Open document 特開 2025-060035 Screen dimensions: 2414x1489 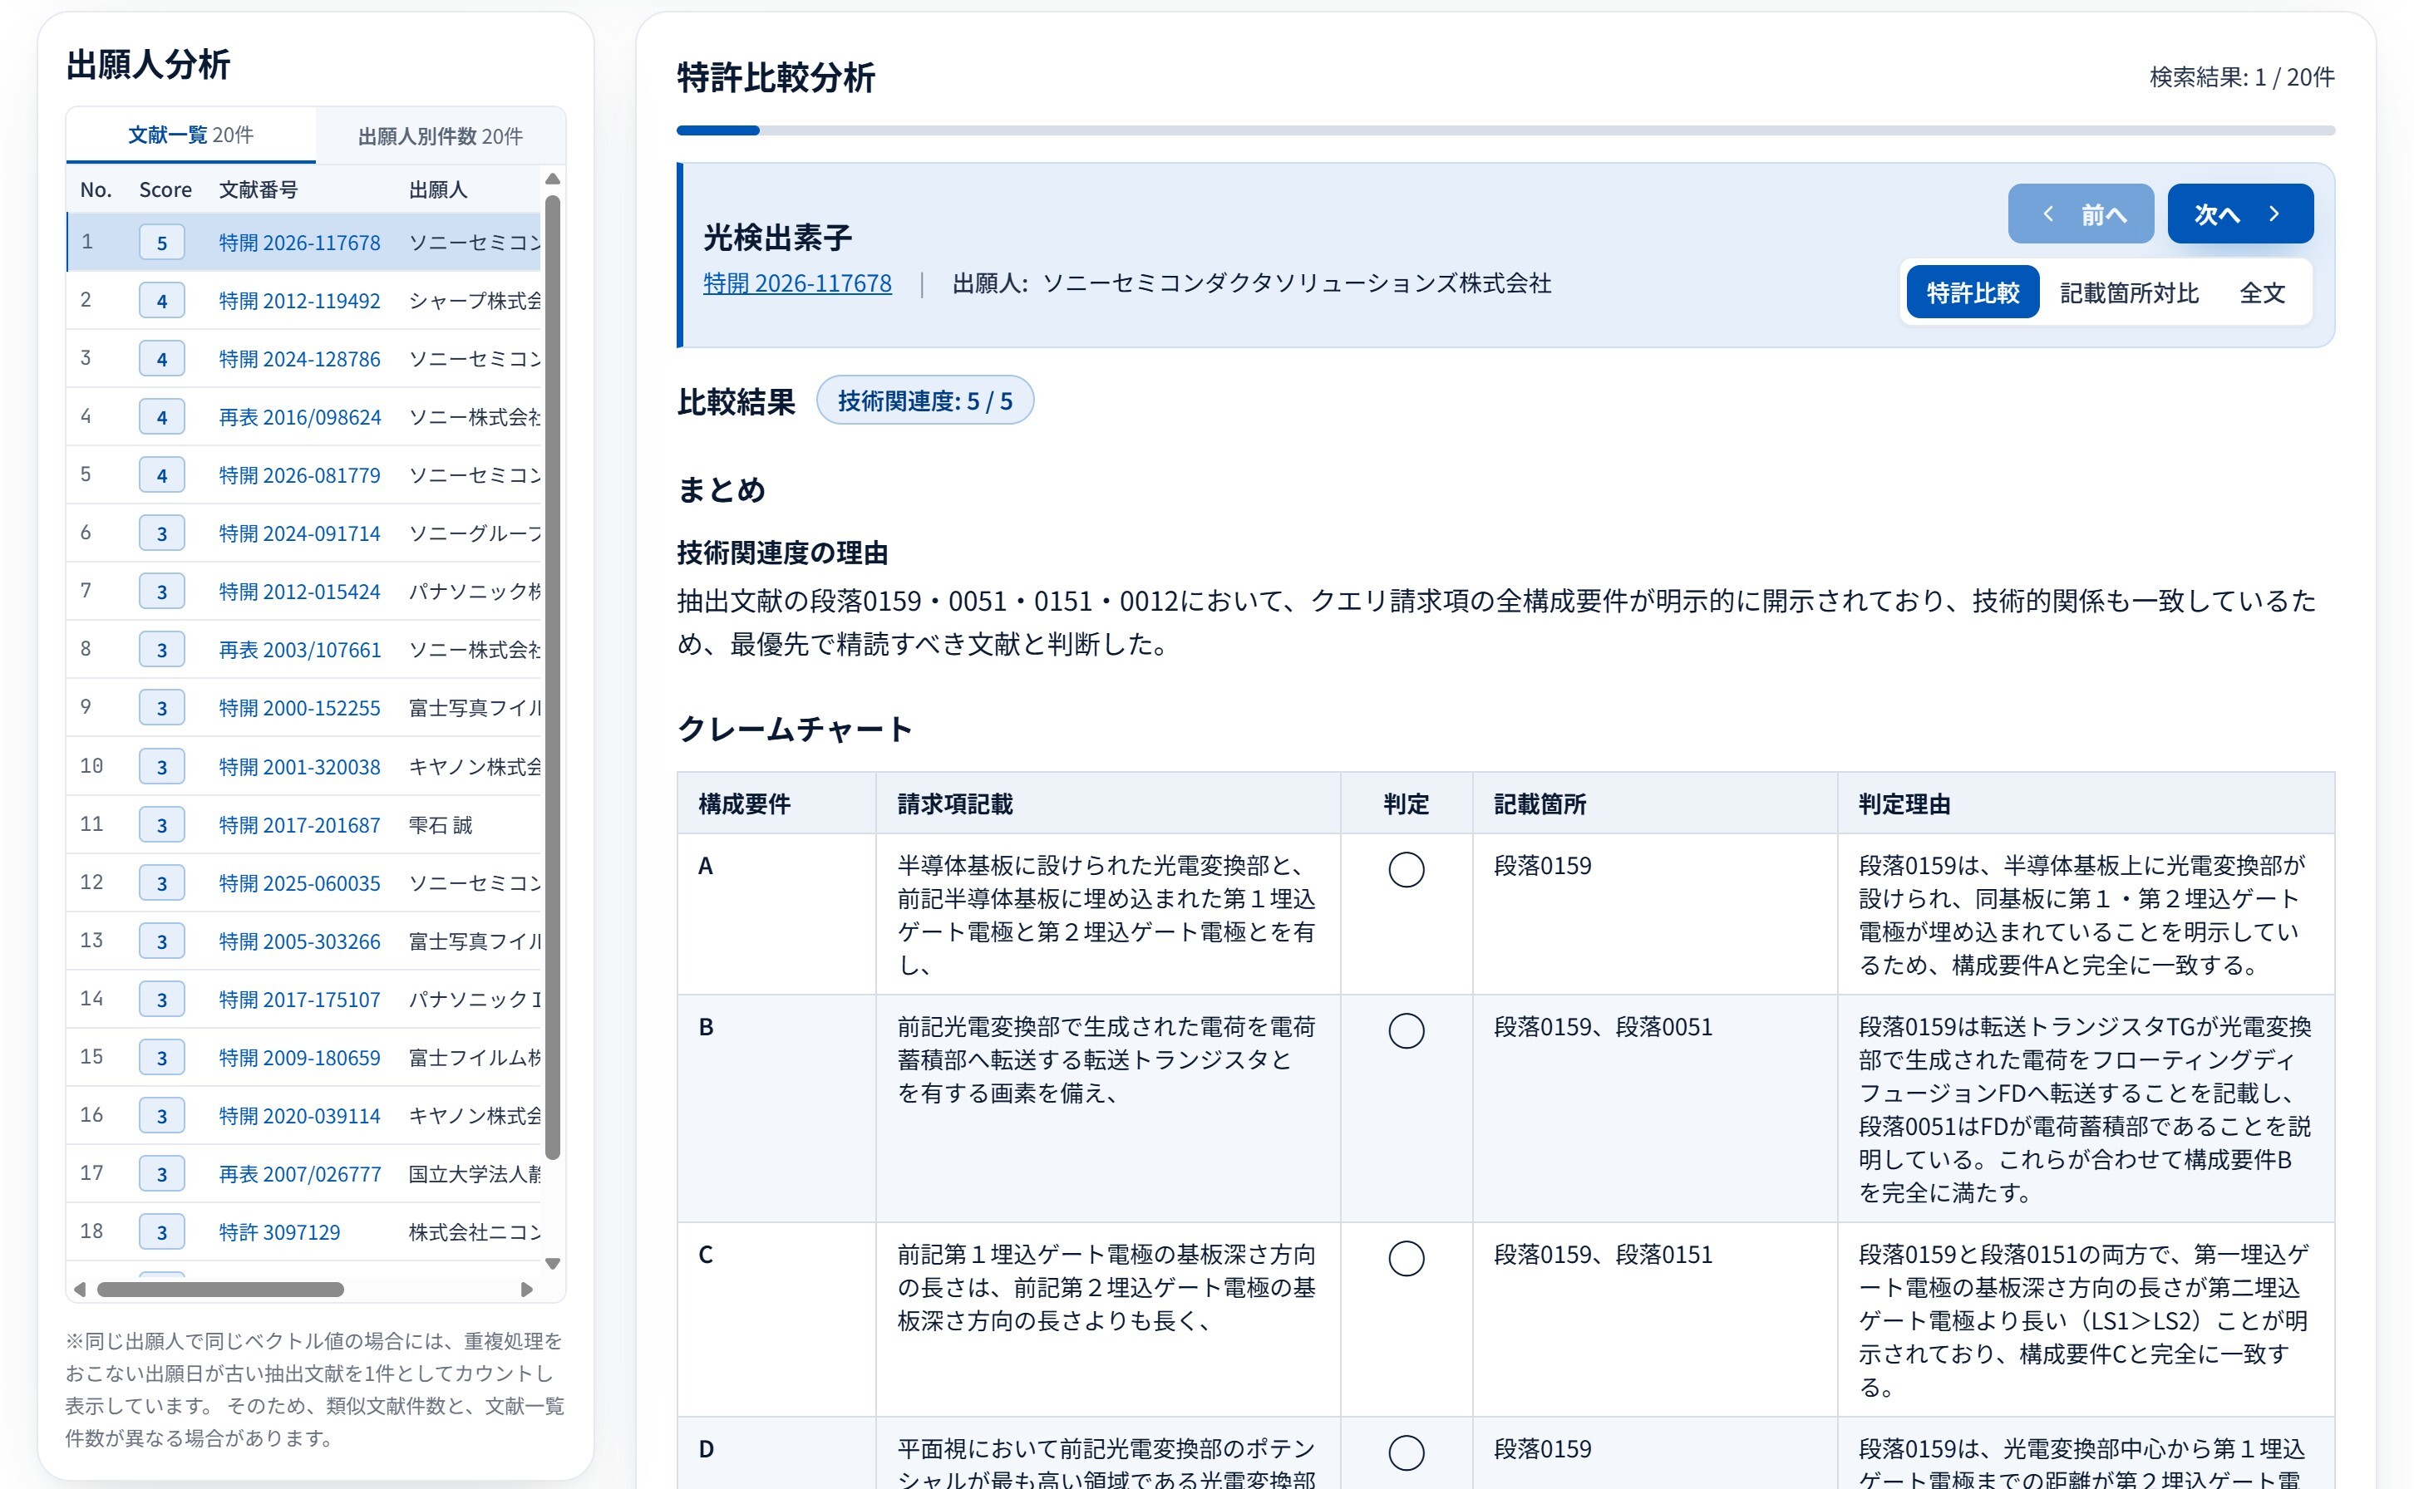(299, 882)
